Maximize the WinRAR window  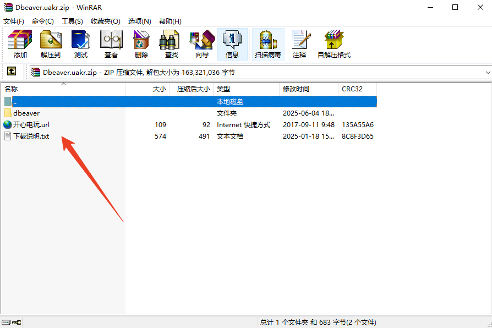pyautogui.click(x=455, y=7)
